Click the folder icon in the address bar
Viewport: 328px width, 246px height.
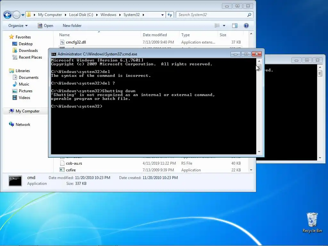coord(29,15)
